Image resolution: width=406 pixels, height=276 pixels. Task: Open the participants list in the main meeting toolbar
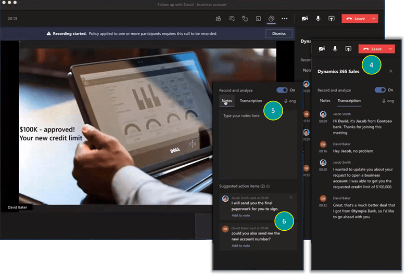click(218, 19)
